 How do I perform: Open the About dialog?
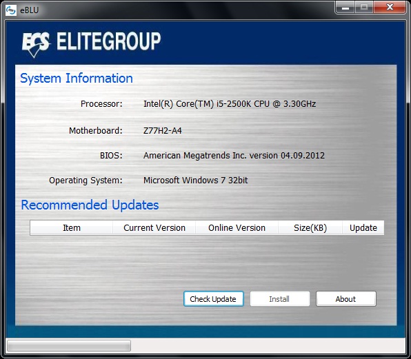tap(346, 299)
